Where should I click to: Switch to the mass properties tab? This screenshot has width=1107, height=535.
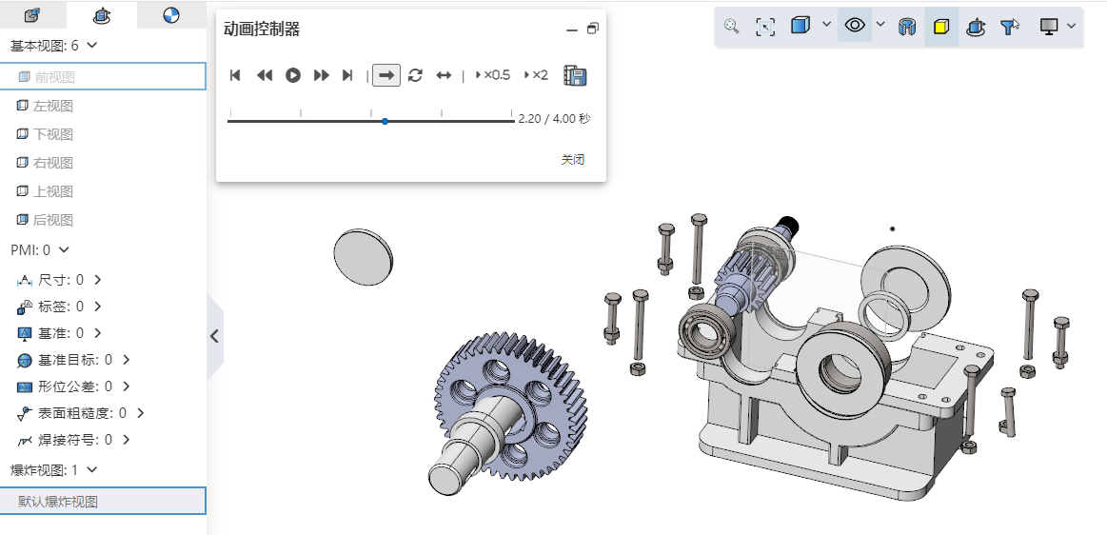[x=171, y=15]
